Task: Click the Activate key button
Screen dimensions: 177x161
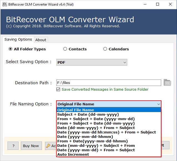Action: coord(51,146)
